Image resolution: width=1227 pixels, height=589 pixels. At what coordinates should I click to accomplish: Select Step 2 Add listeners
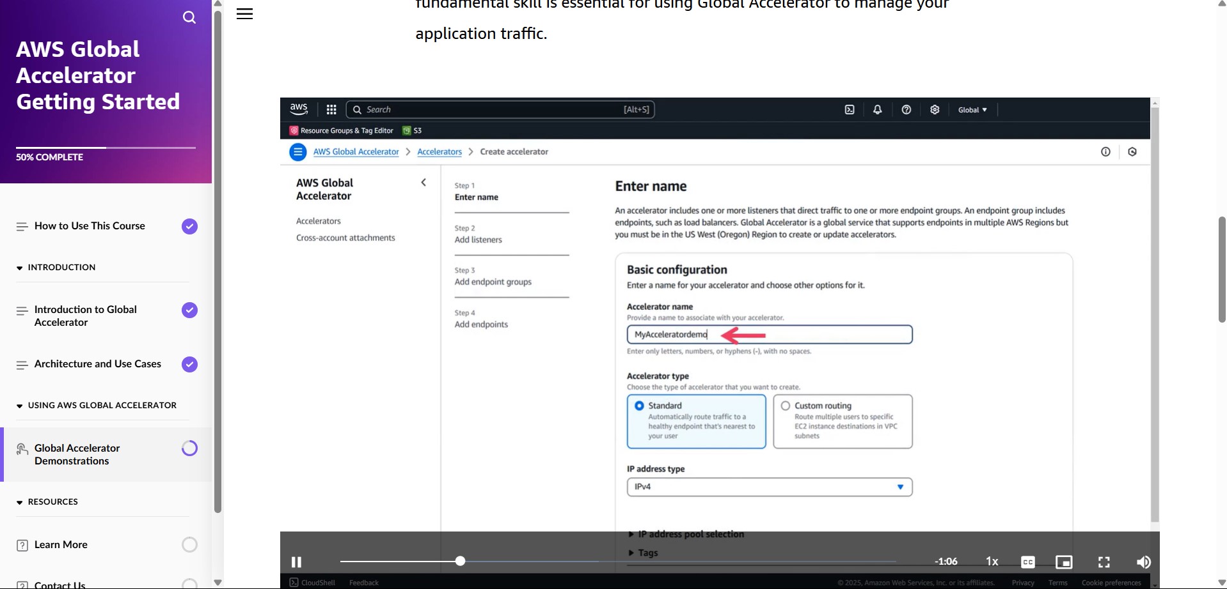(479, 234)
